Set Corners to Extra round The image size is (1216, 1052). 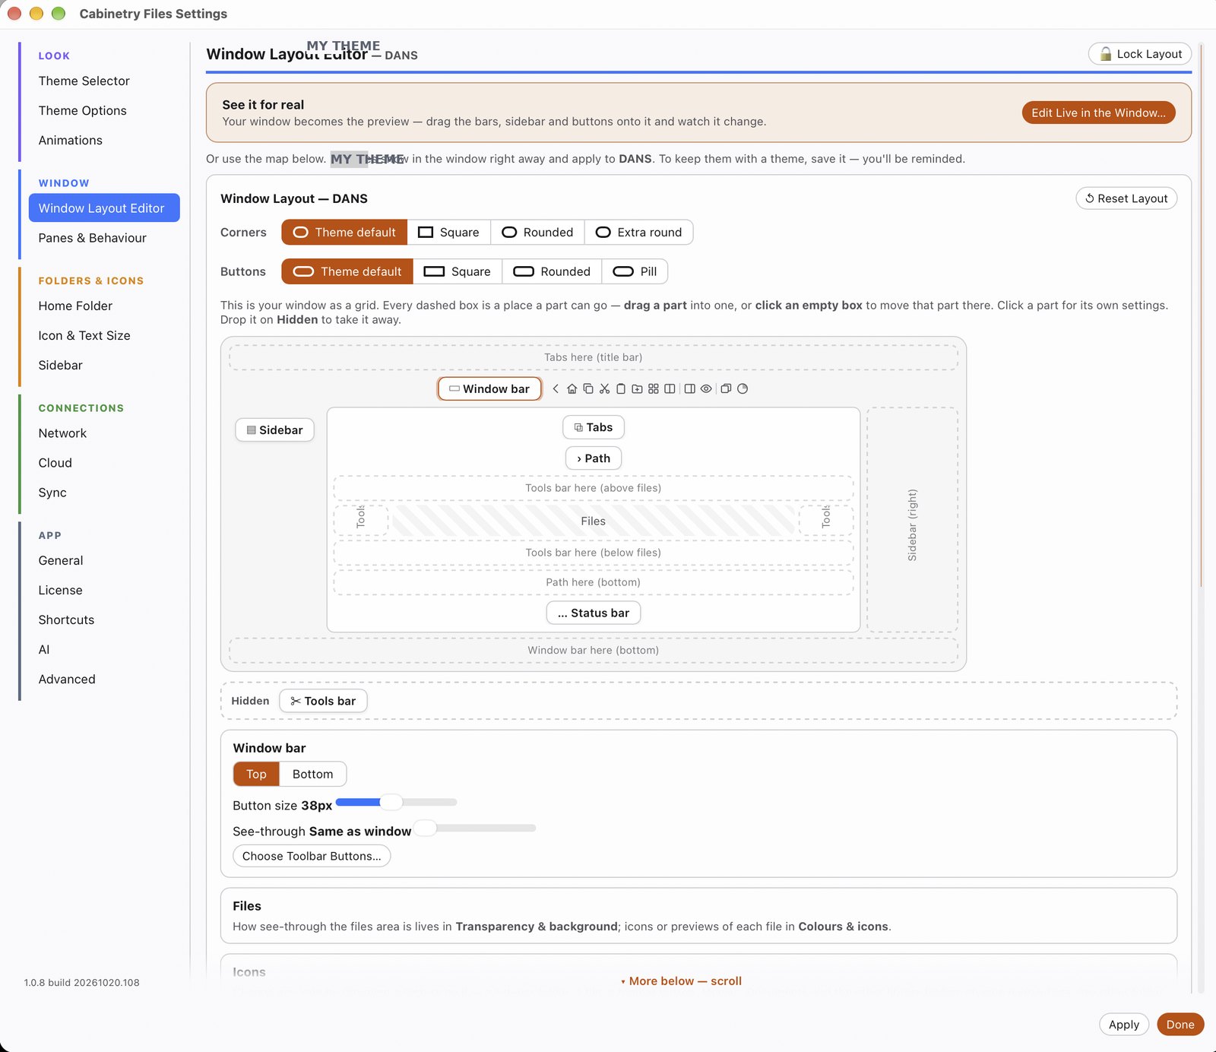638,232
